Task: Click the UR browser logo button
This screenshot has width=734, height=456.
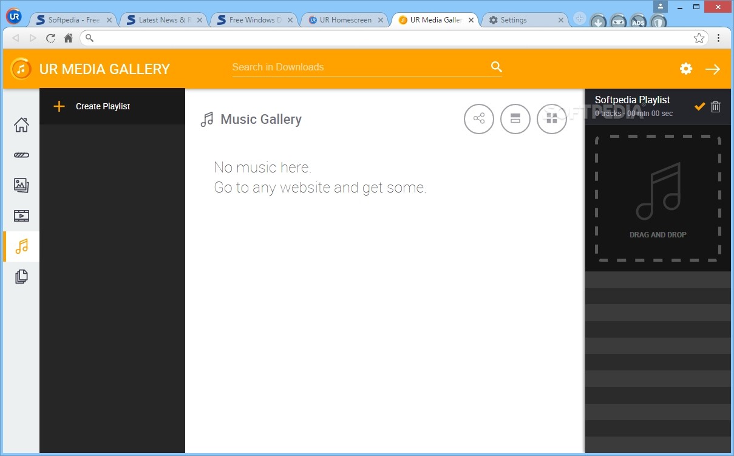Action: (x=13, y=16)
